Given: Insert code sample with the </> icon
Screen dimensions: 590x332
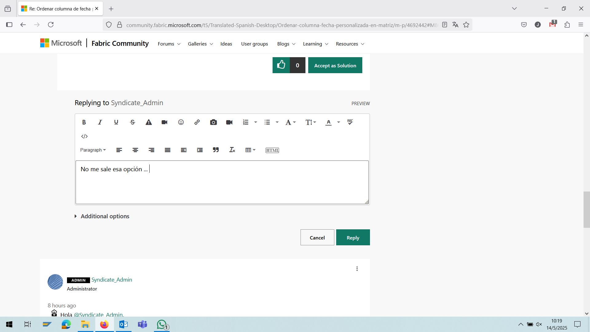Looking at the screenshot, I should coord(85,136).
